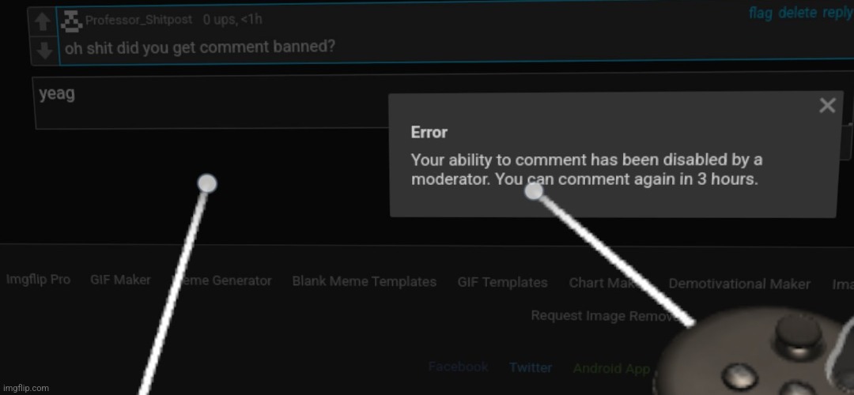Focus the comment box containing 'yeag'

211,102
